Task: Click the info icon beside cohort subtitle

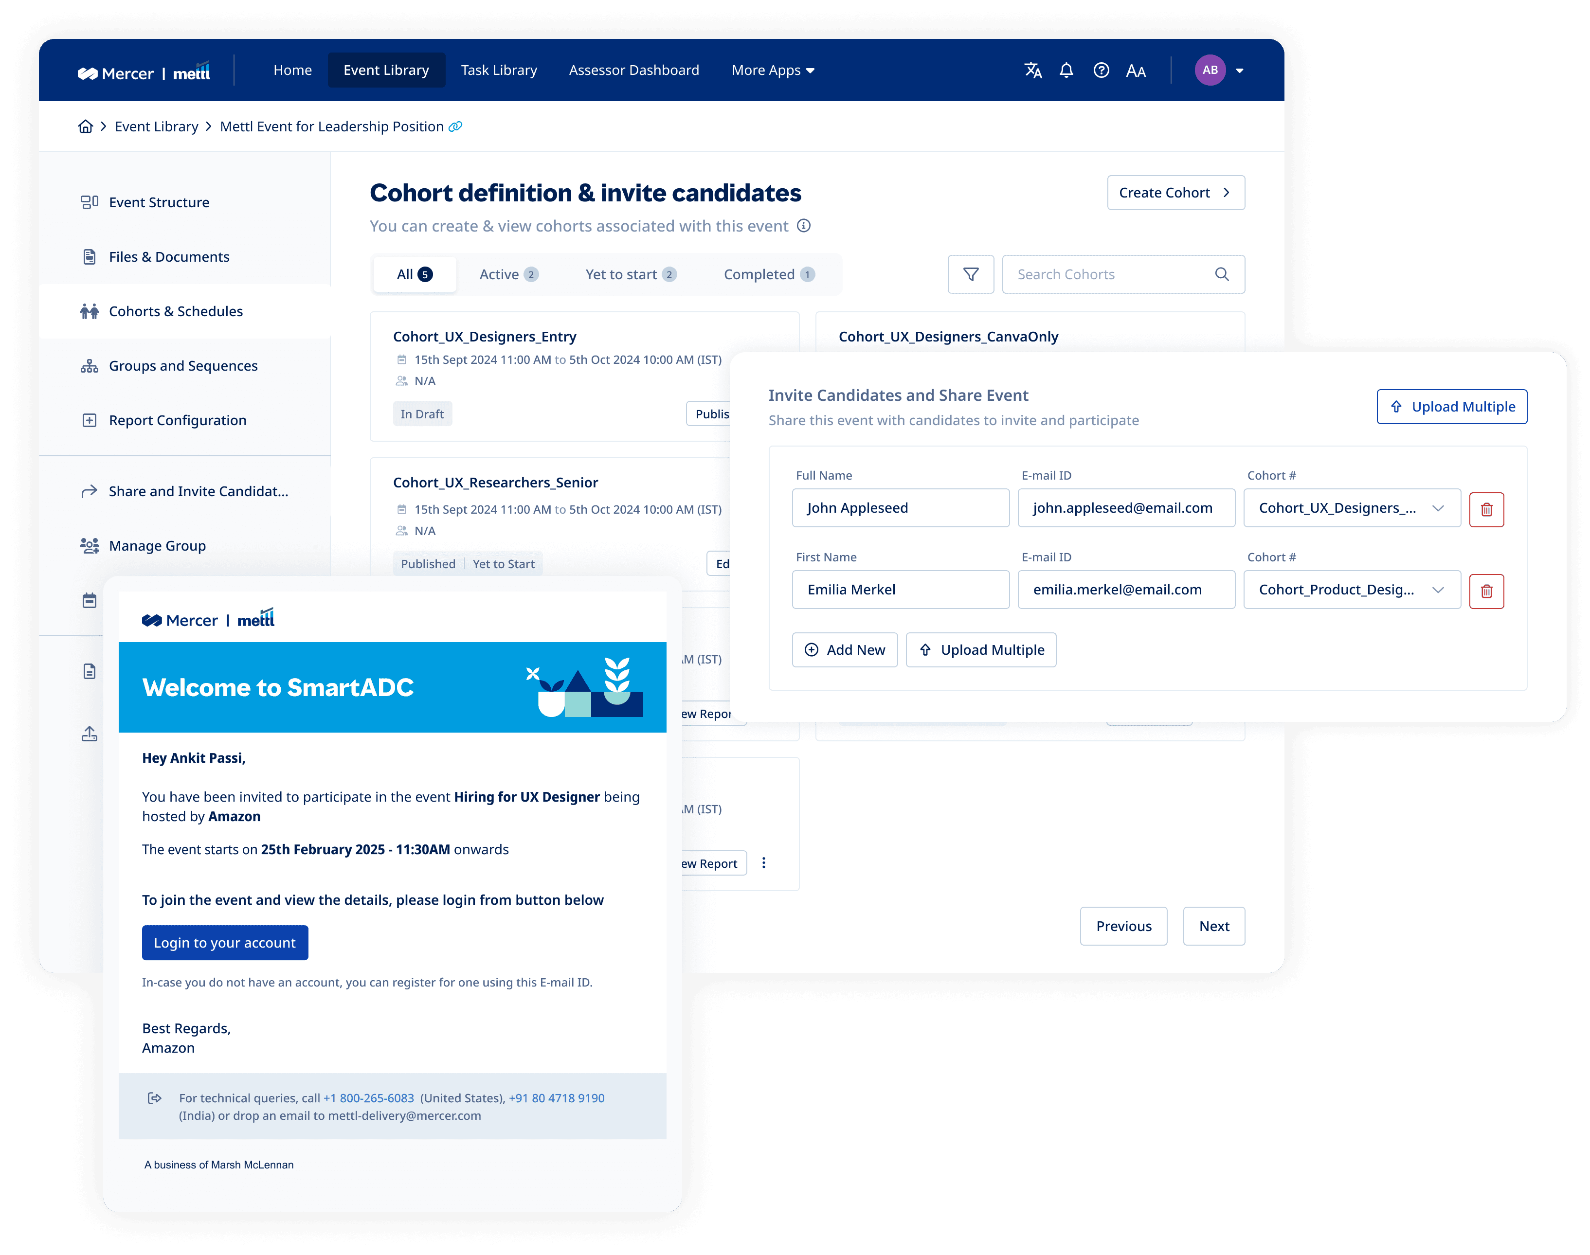Action: coord(804,226)
